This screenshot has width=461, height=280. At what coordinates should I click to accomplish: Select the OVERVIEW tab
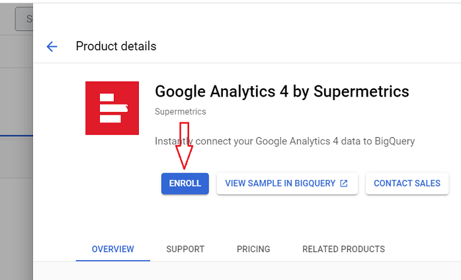(x=112, y=250)
